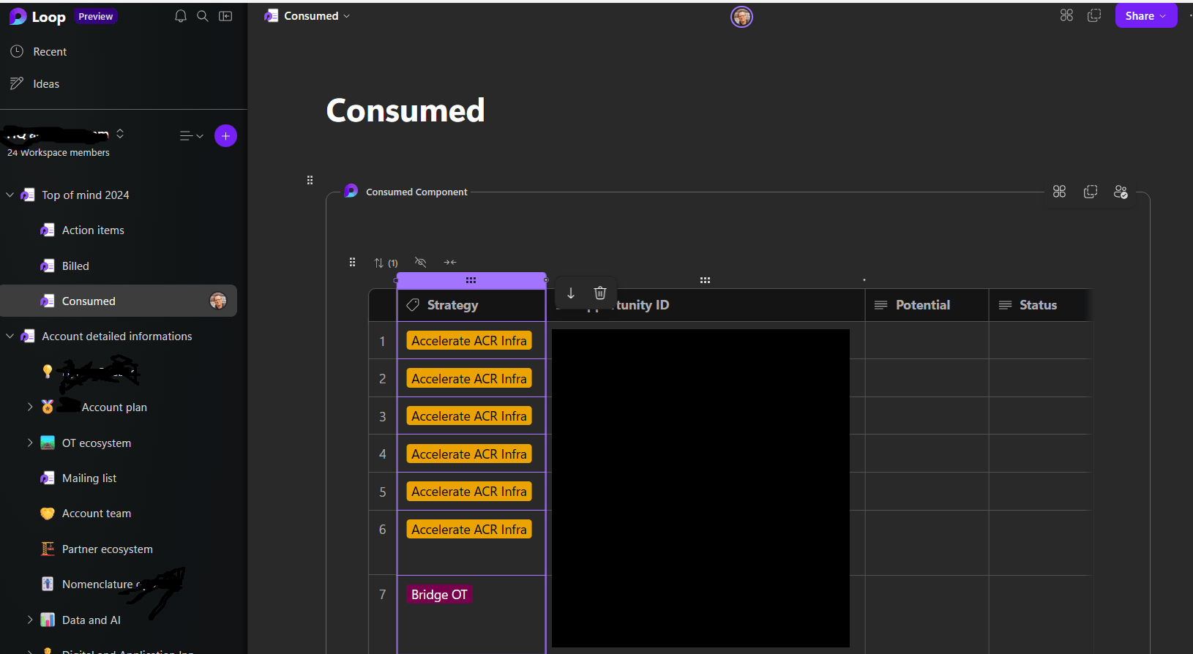This screenshot has height=654, width=1193.
Task: Click 24 Workspace members text
Action: pos(59,153)
